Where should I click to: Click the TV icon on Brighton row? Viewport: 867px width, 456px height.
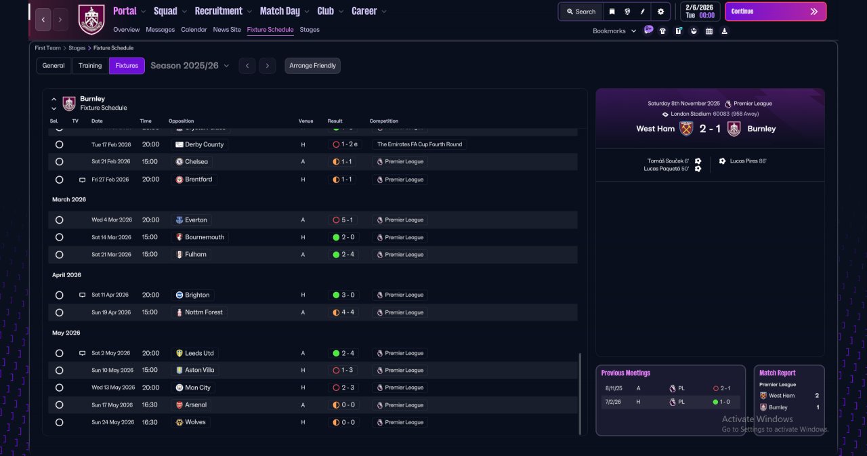point(82,295)
